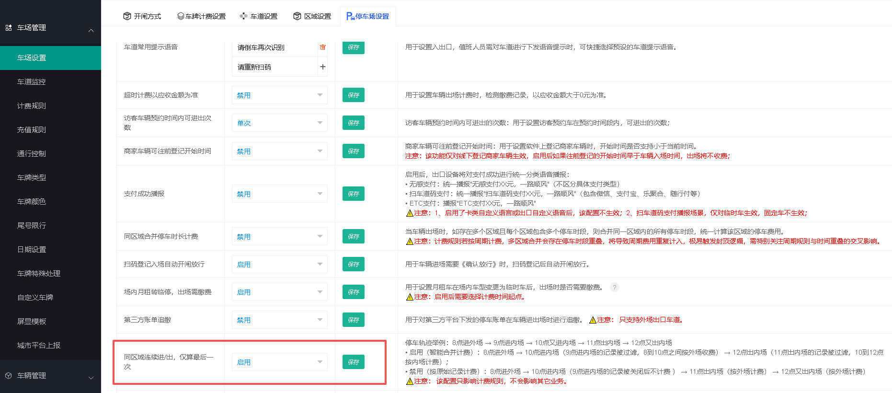Click the 车场管理 grid icon in sidebar
892x393 pixels.
(x=9, y=28)
